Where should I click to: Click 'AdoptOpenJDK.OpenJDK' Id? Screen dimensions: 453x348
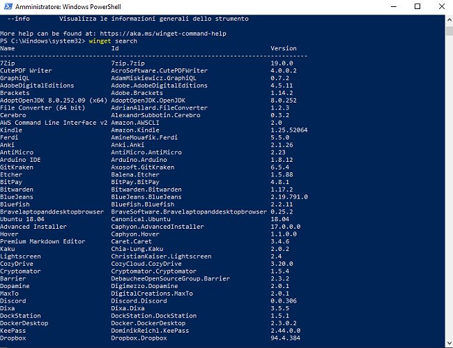[148, 100]
